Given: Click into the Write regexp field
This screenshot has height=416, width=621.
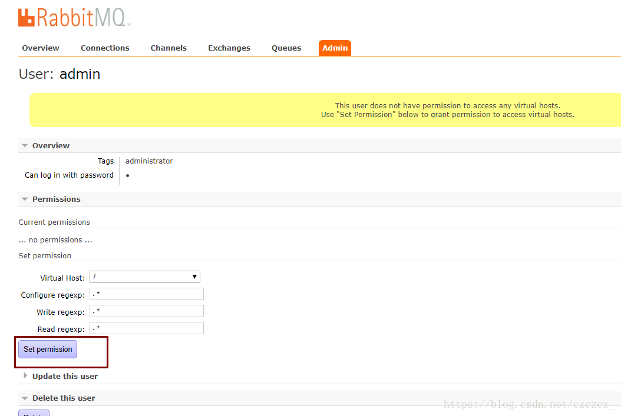Looking at the screenshot, I should click(x=147, y=311).
